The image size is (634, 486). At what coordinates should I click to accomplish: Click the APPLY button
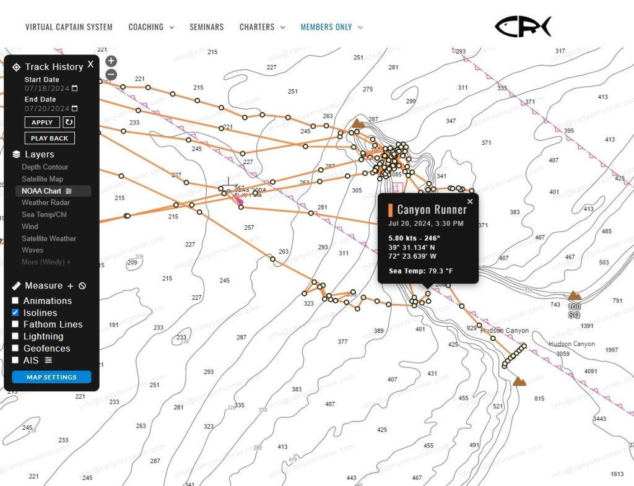click(x=42, y=122)
